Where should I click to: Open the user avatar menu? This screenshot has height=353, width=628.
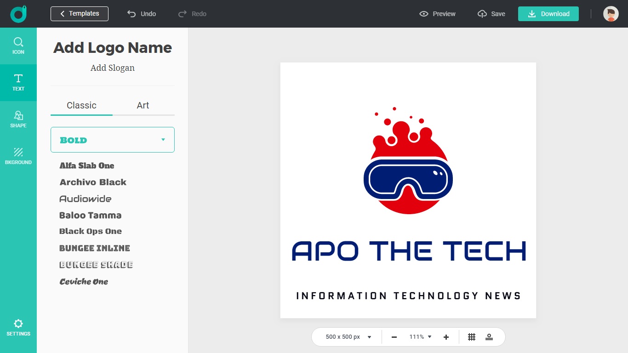click(x=611, y=14)
